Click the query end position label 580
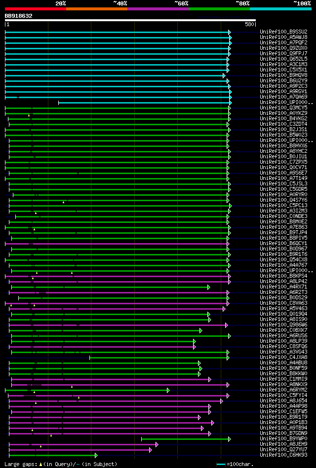The height and width of the screenshot is (468, 316). coord(249,25)
